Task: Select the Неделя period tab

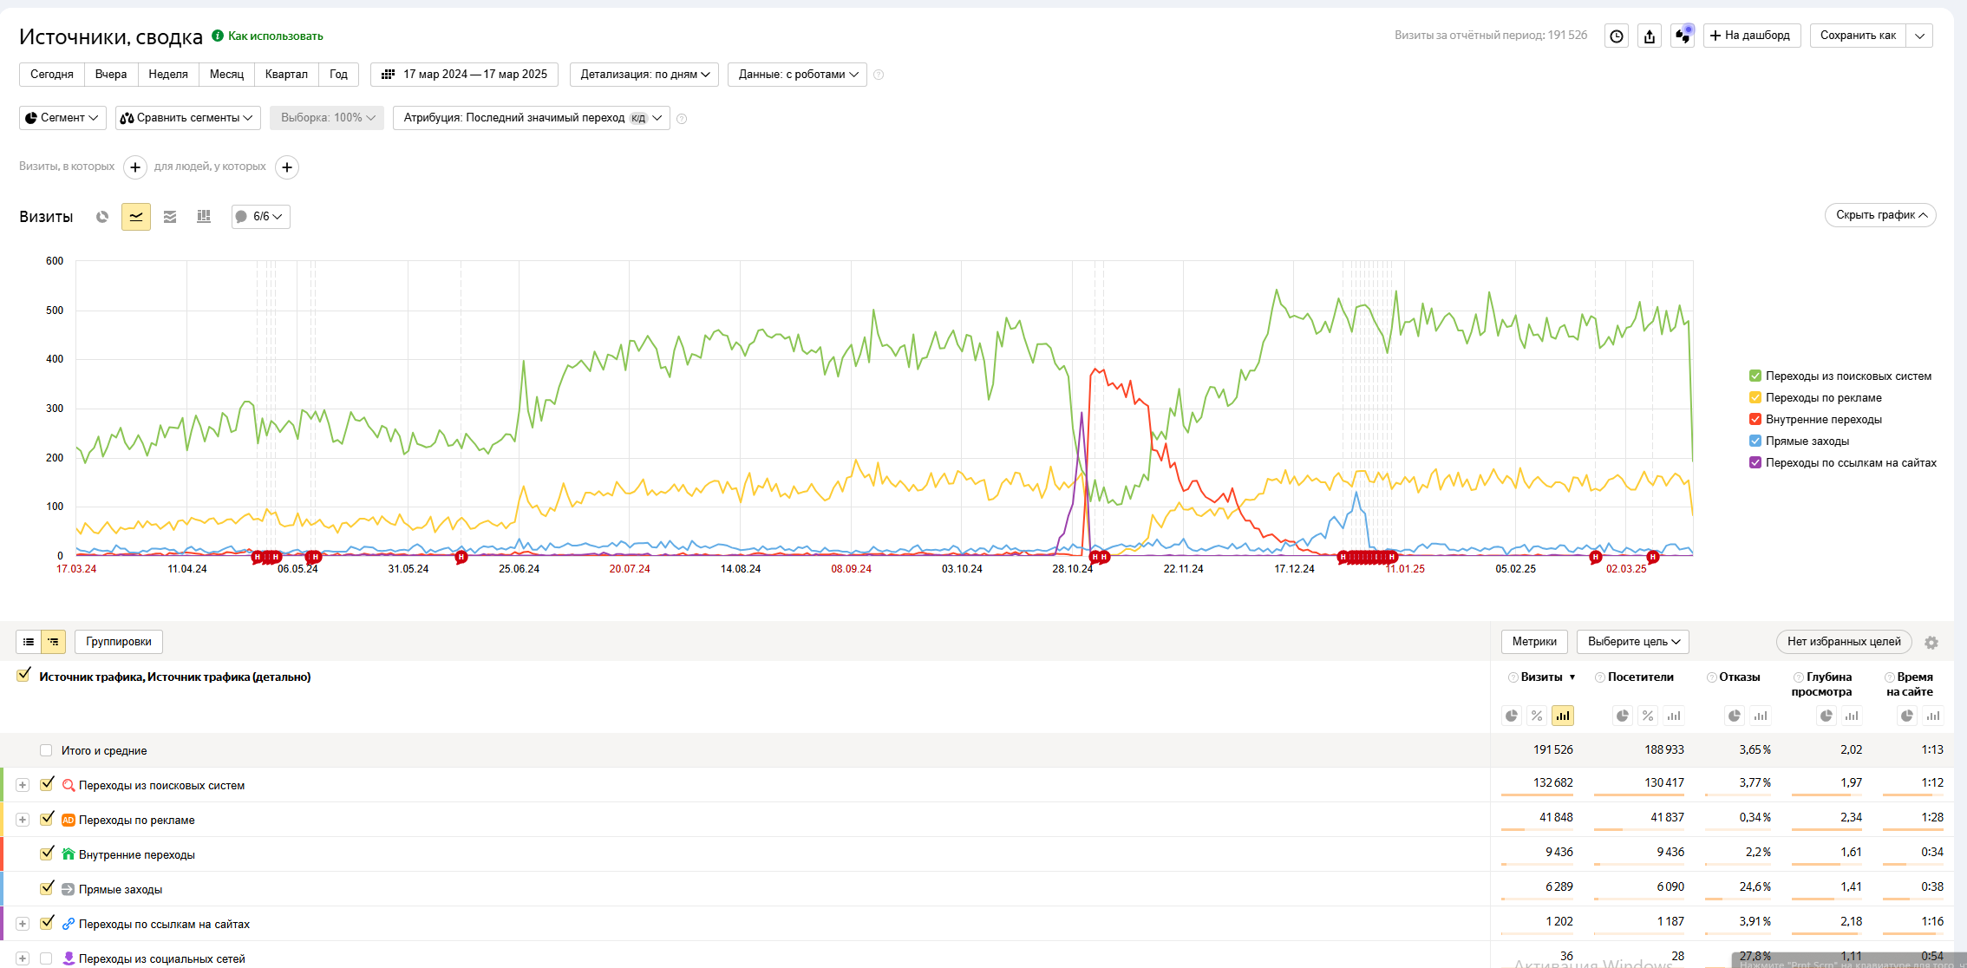Action: [168, 75]
